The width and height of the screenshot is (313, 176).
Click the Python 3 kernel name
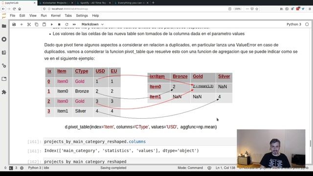click(x=294, y=24)
